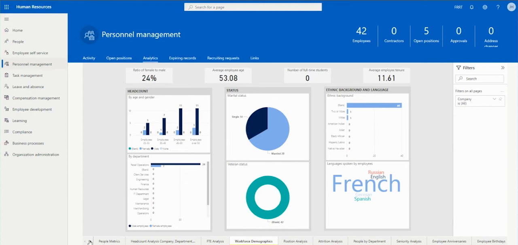Click the Task management icon
The width and height of the screenshot is (518, 245).
6,75
